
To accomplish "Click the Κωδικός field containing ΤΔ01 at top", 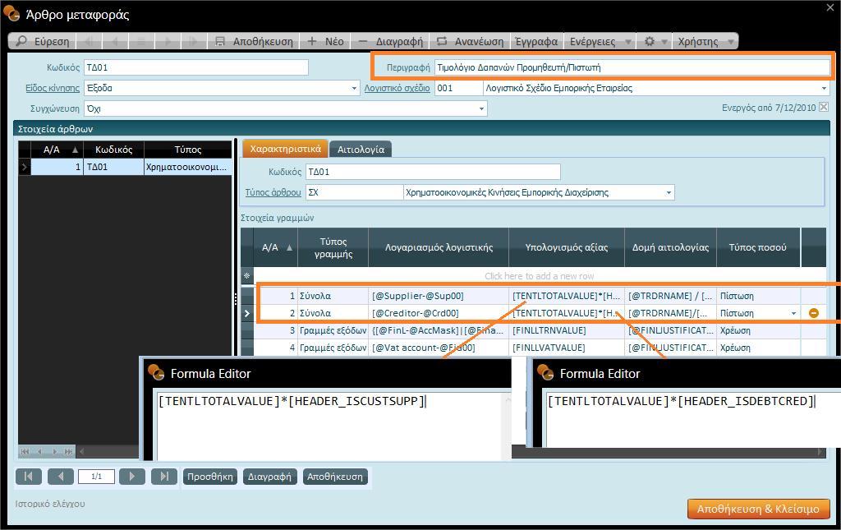I will pyautogui.click(x=196, y=67).
